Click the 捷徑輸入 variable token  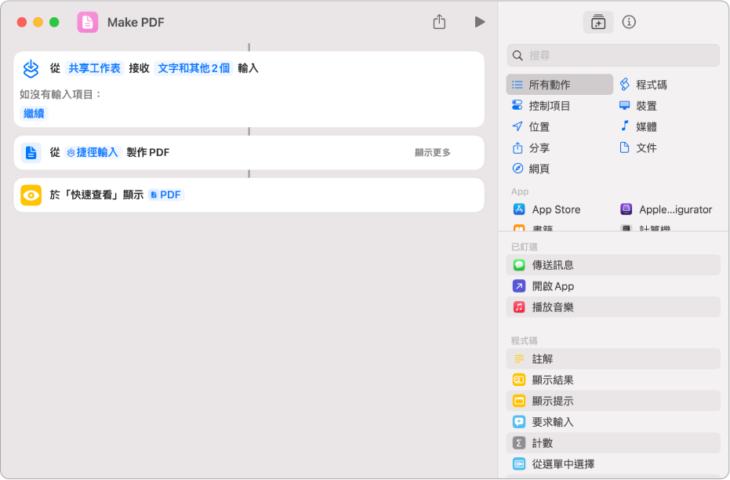click(x=93, y=152)
